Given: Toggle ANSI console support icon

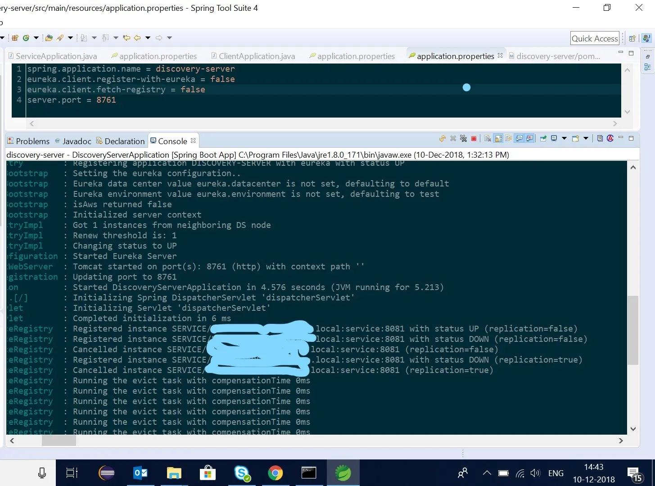Looking at the screenshot, I should (x=610, y=139).
